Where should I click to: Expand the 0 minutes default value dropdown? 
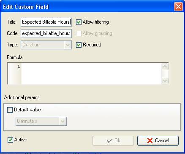(41, 121)
